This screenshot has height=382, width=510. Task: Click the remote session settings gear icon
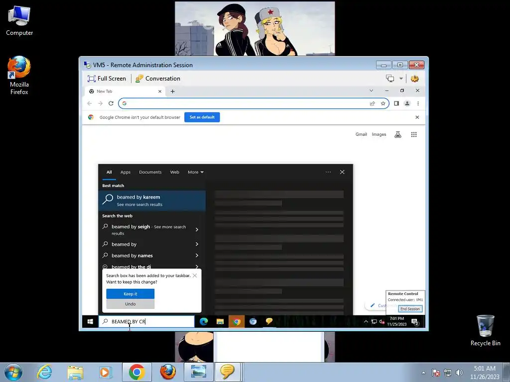pos(415,79)
